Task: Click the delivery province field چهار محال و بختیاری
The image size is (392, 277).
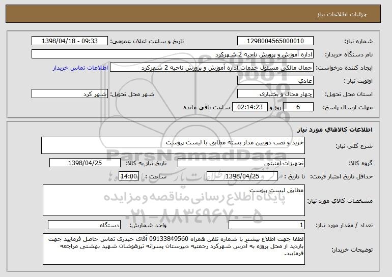Action: [x=275, y=94]
